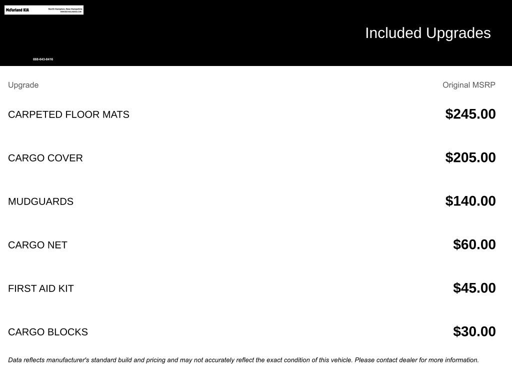Screen dimensions: 512x384
Task: Click the $245.00 price
Action: coord(470,114)
